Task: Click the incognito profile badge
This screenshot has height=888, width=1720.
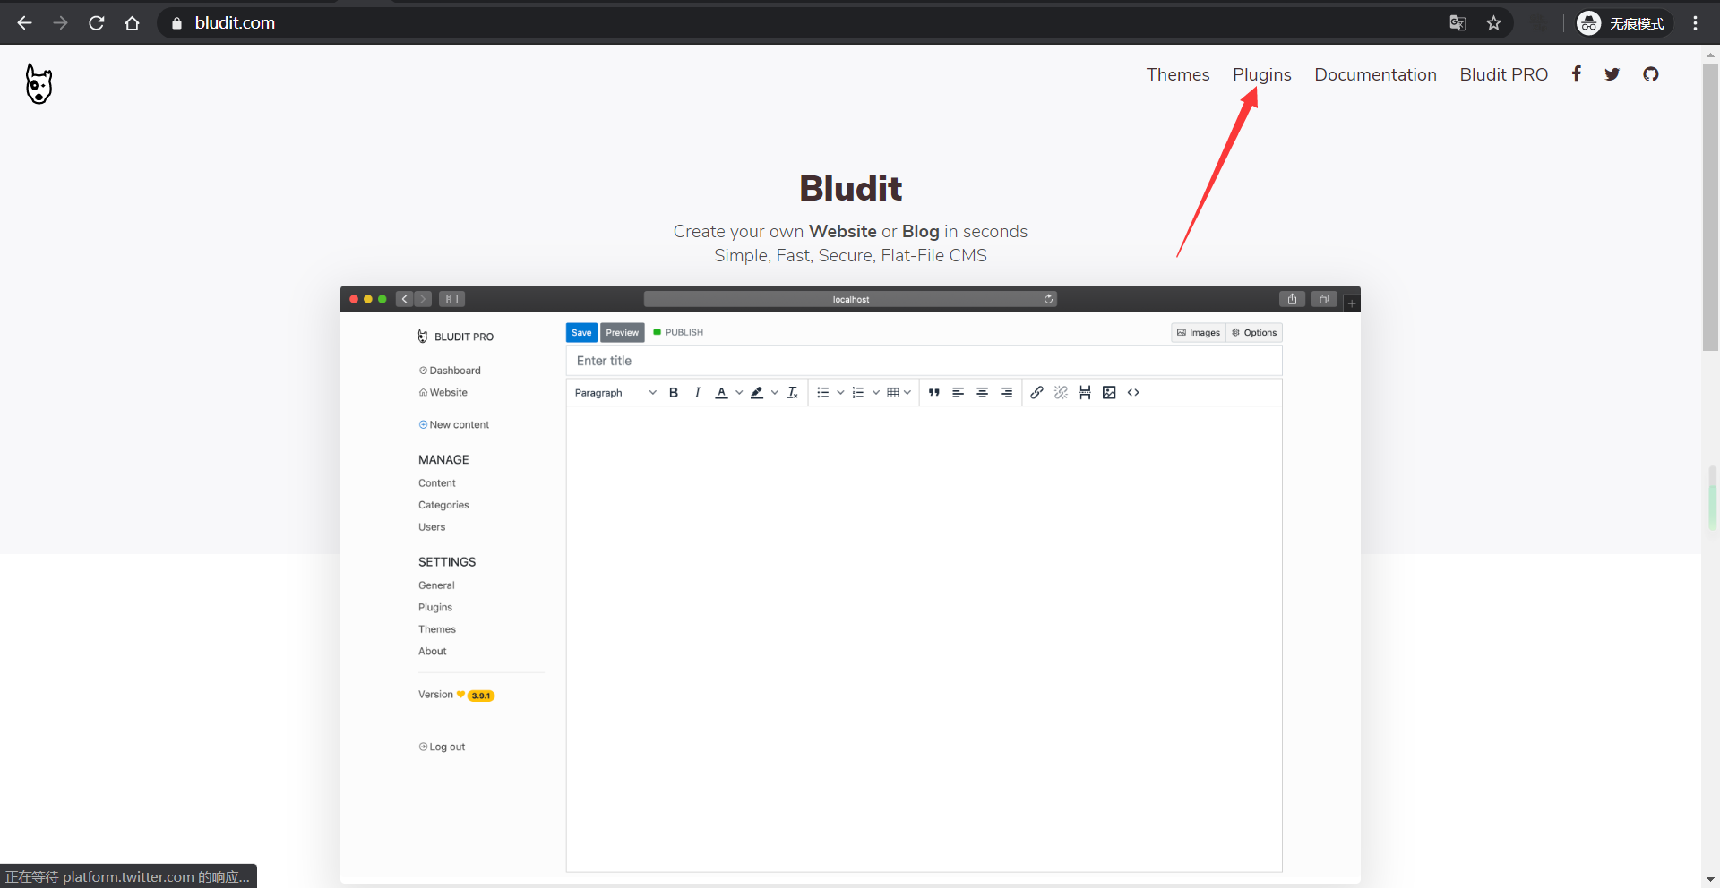Action: click(1622, 23)
